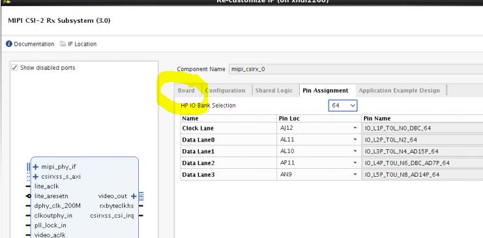Switch to the Configuration tab
Screen dimensions: 483x238
click(225, 91)
